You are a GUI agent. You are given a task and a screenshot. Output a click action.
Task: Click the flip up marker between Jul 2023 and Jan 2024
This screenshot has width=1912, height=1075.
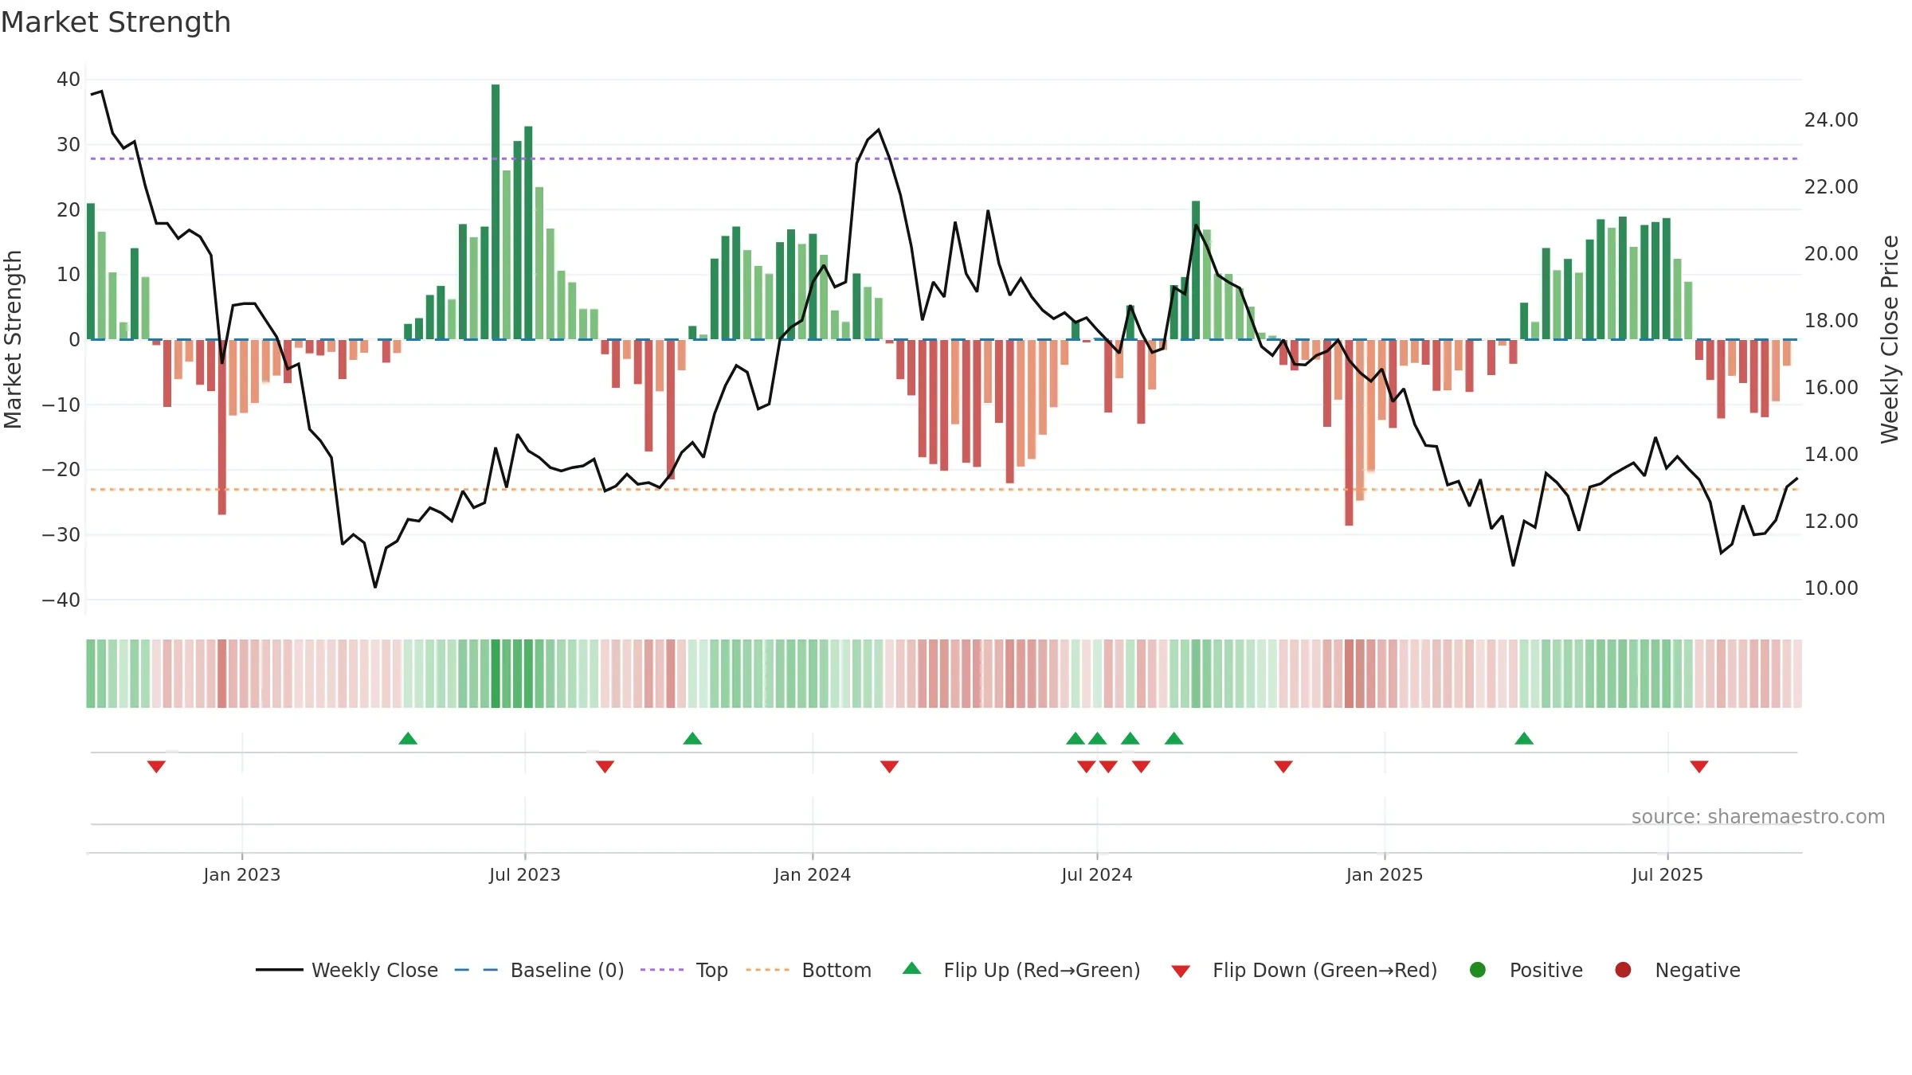(x=692, y=738)
